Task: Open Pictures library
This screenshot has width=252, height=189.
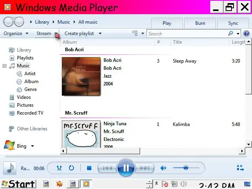Action: 25,105
